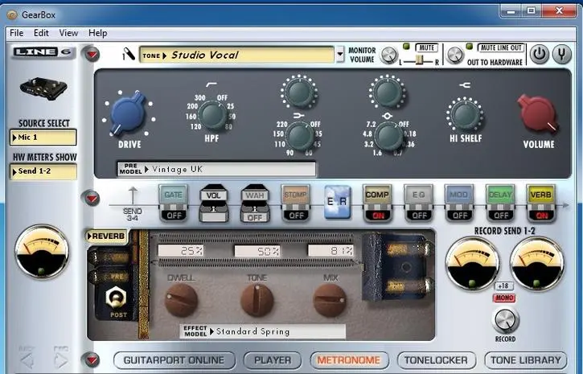Screen dimensions: 583x374
Task: Toggle the Mono record send button
Action: point(504,298)
